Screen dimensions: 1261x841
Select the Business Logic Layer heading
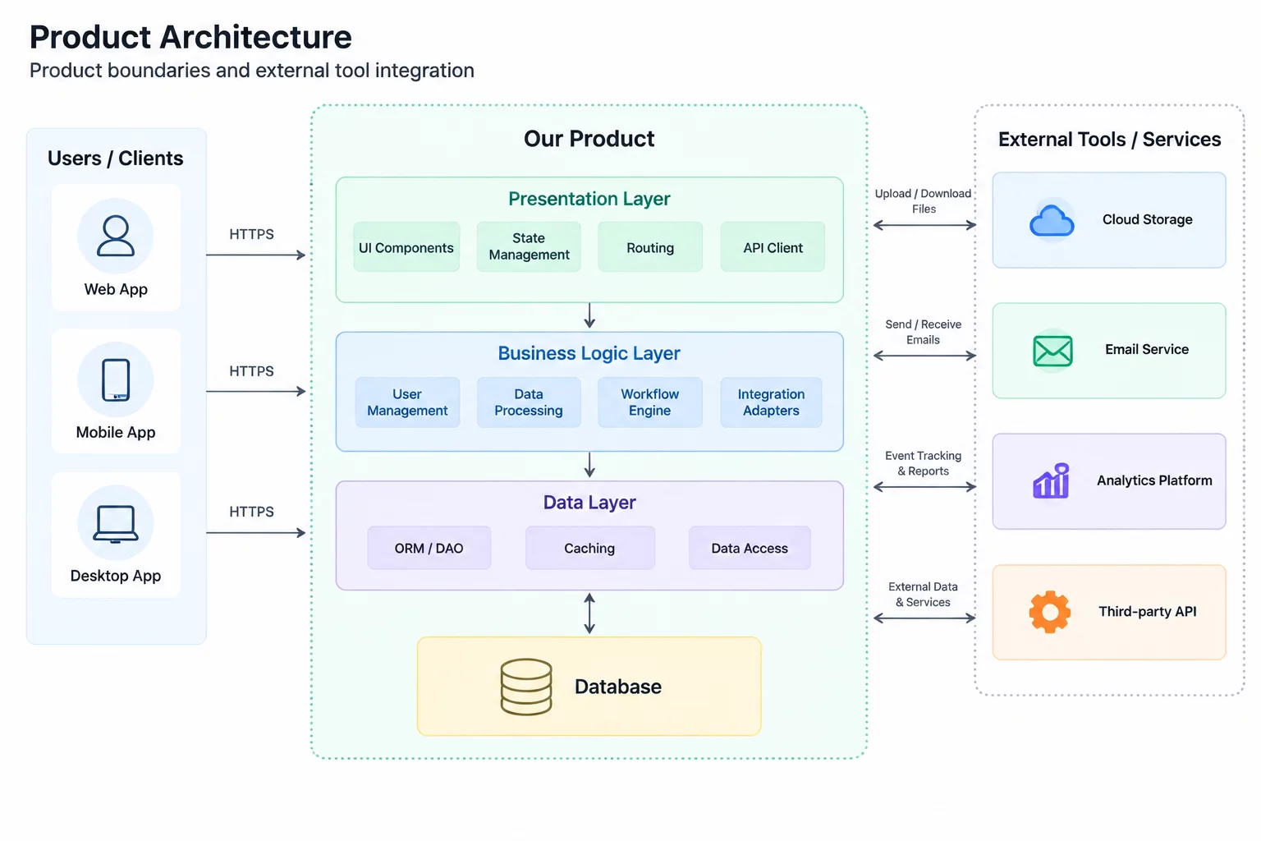589,353
